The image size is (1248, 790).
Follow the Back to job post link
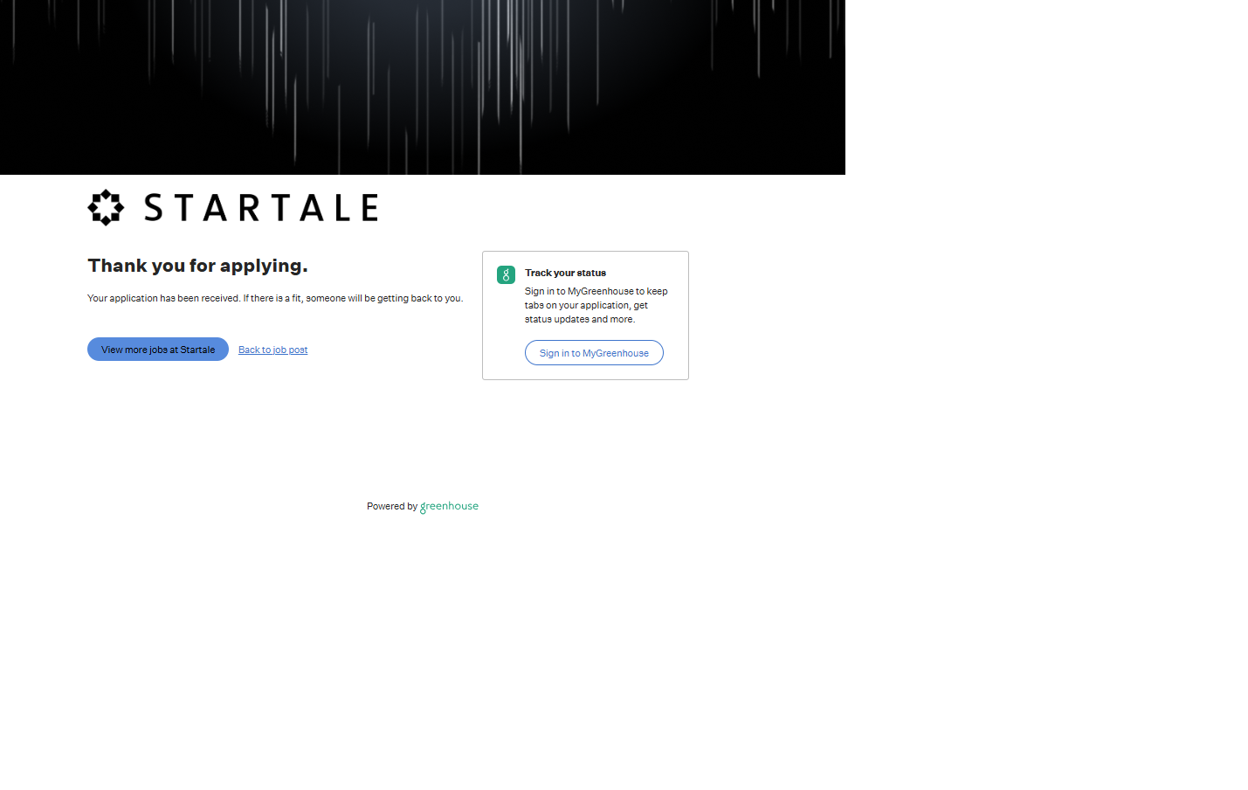point(272,350)
